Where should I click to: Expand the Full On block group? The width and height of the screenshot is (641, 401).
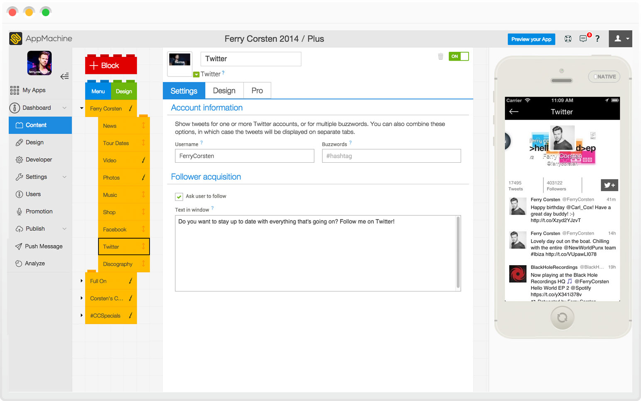tap(81, 281)
